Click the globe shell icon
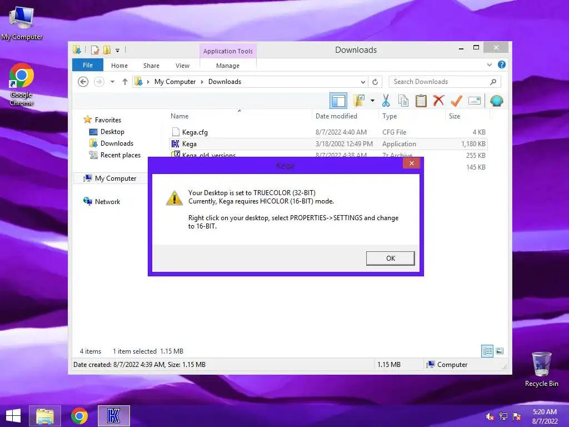 coord(496,101)
